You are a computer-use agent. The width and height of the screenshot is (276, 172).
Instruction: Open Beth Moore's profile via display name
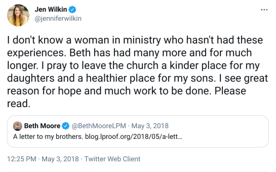click(x=42, y=126)
